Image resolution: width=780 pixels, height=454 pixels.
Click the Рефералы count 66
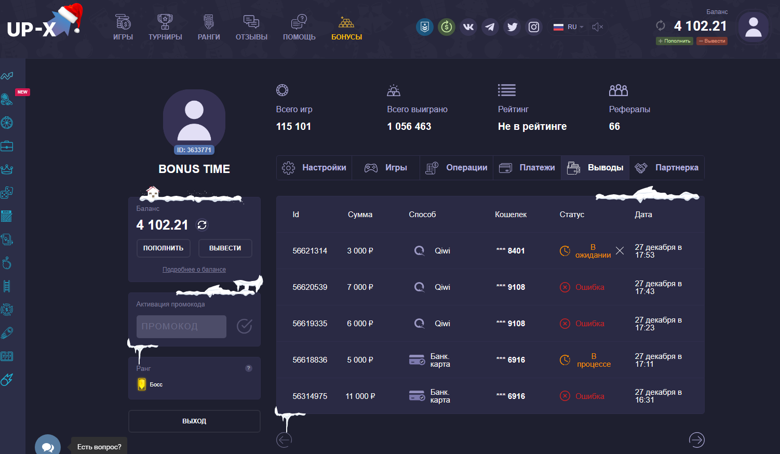[614, 126]
